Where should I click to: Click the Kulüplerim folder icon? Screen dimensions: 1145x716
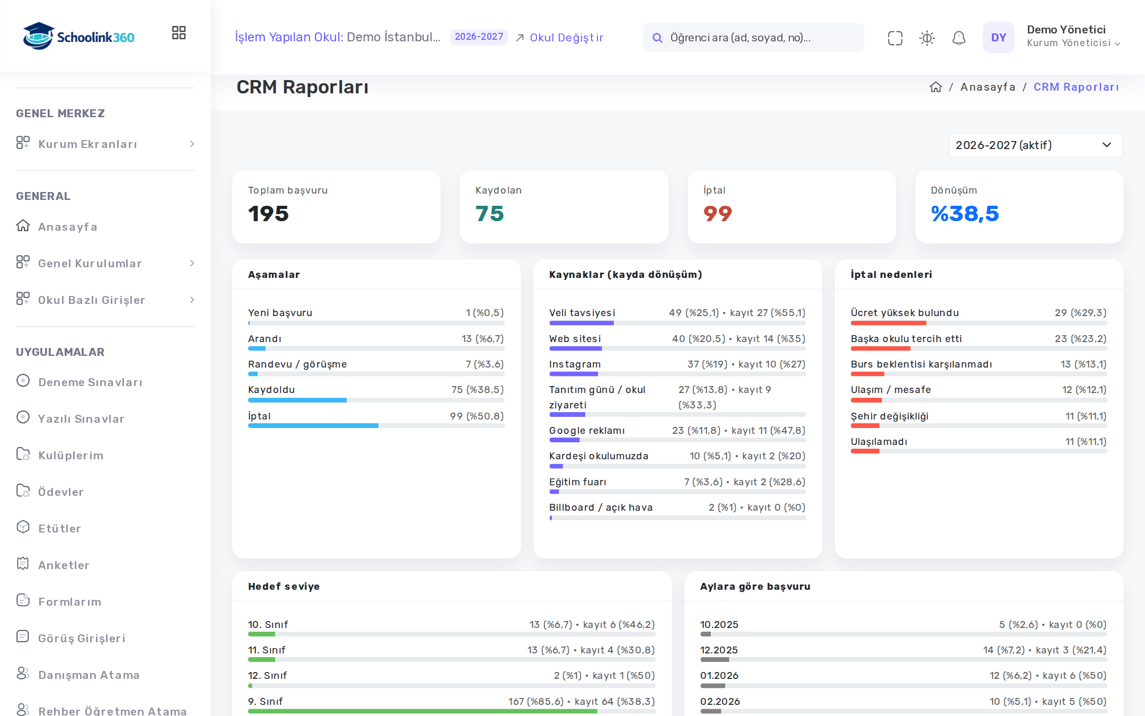click(x=23, y=454)
